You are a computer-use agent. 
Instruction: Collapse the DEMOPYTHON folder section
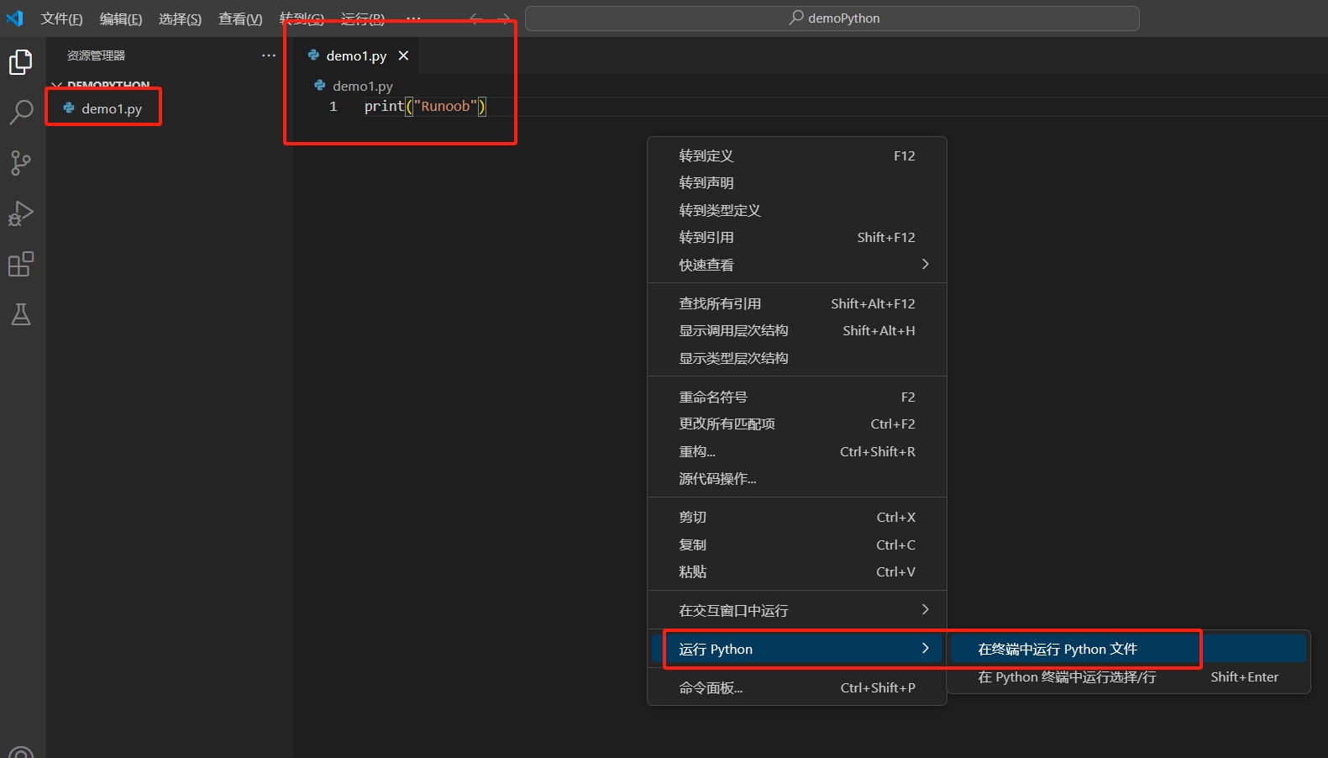pyautogui.click(x=101, y=85)
